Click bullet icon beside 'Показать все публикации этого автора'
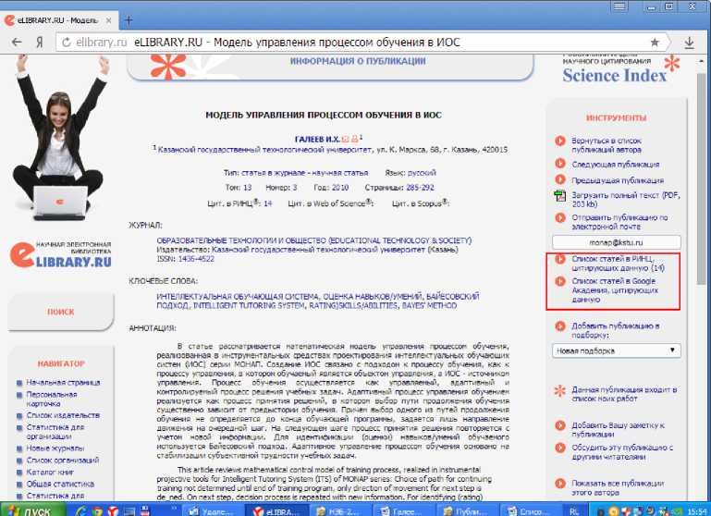This screenshot has height=516, width=711. 560,484
